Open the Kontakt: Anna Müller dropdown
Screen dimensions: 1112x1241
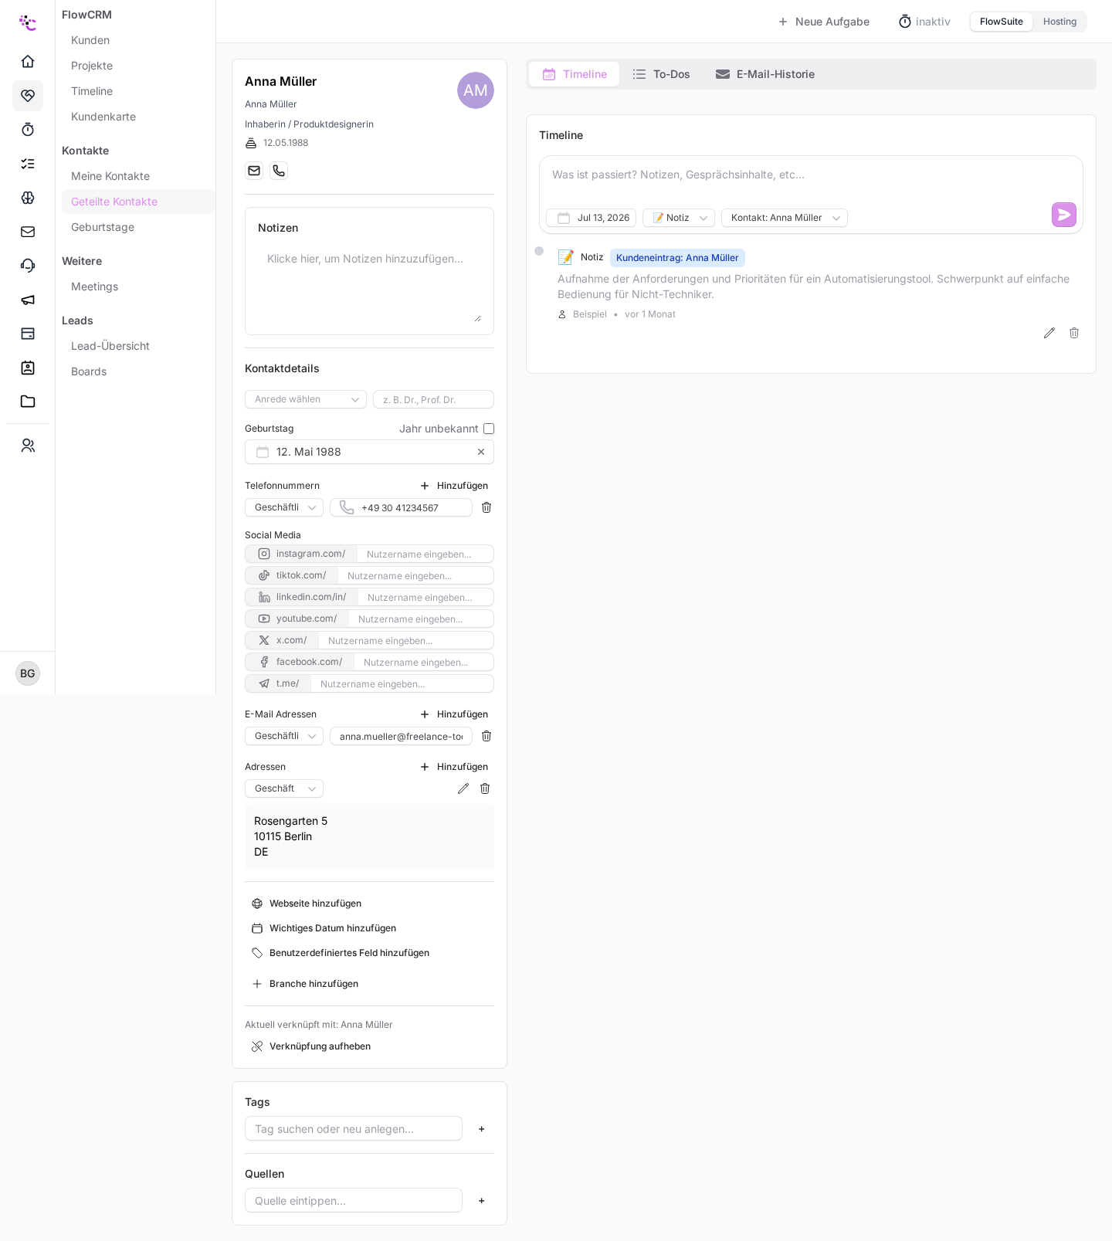click(785, 218)
